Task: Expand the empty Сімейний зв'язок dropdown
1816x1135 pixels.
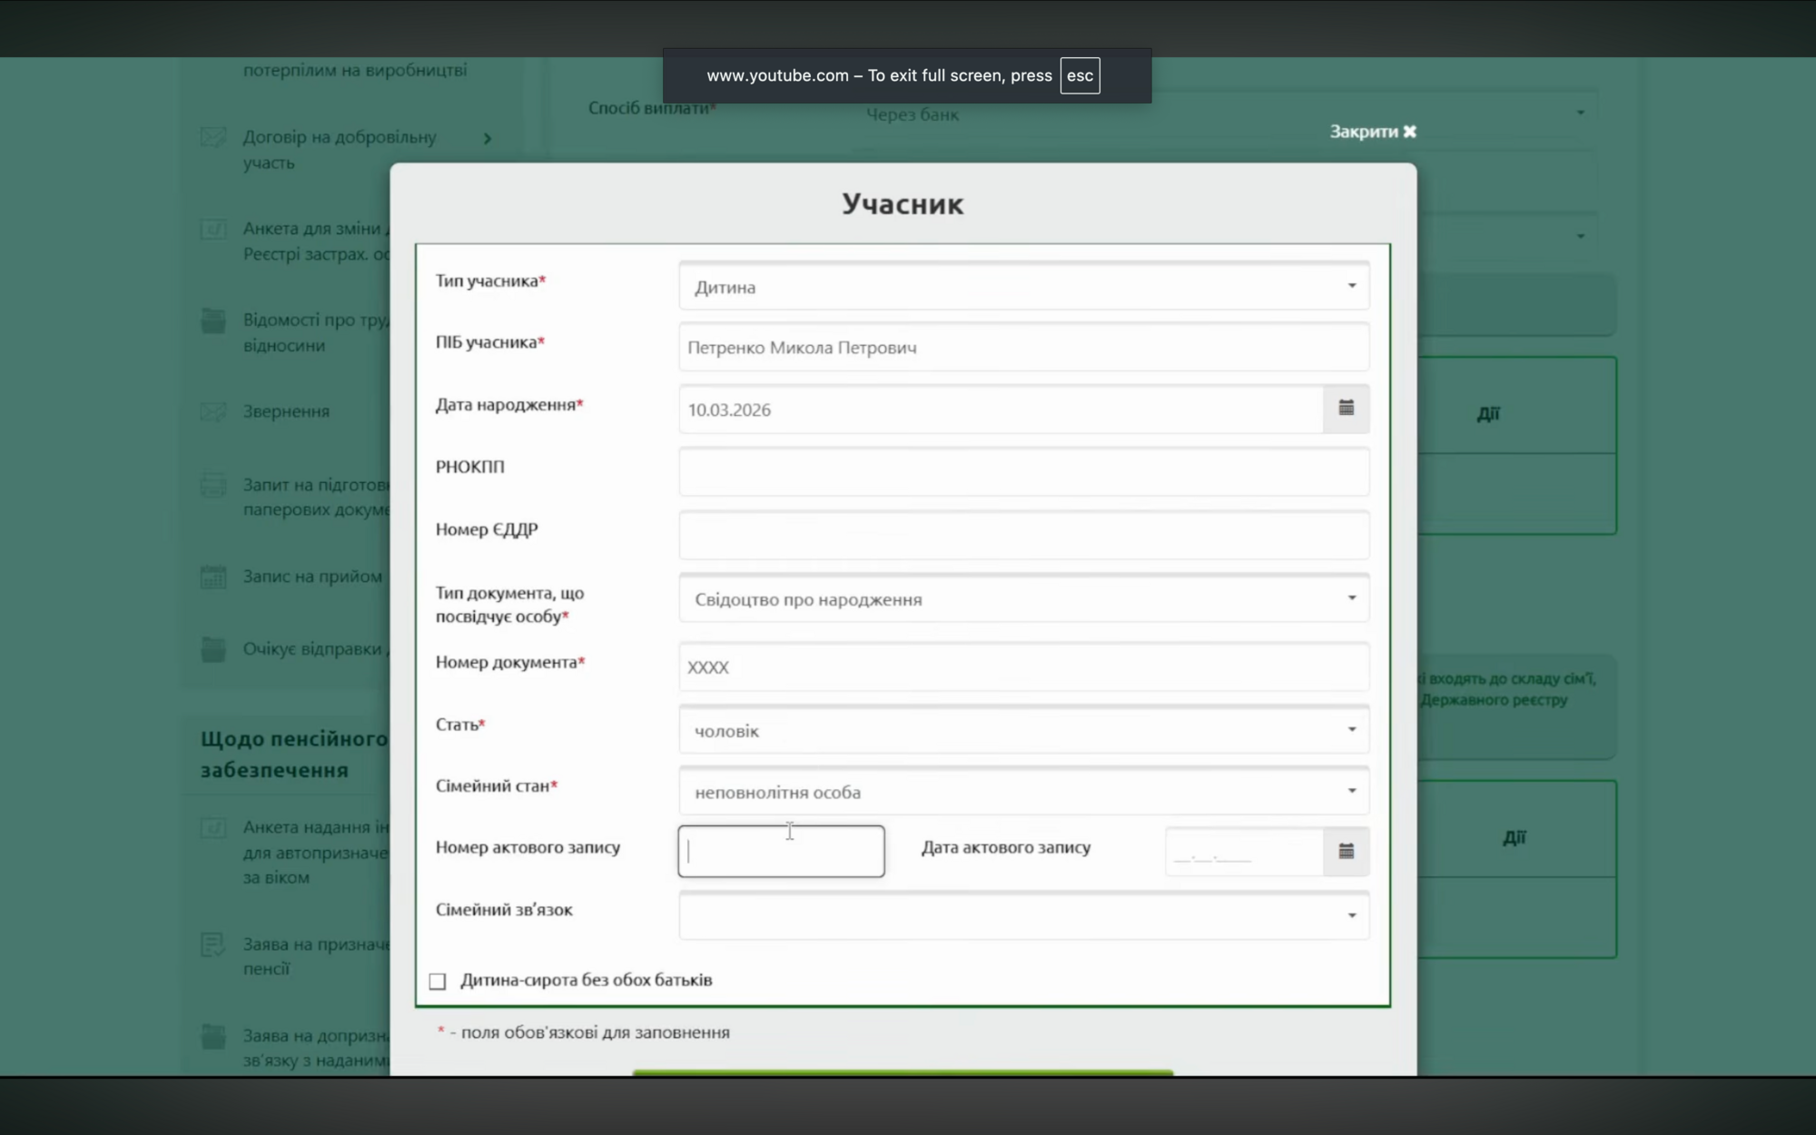Action: (x=1023, y=915)
